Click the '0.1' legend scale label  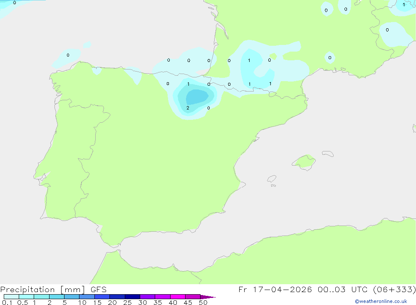tap(7, 303)
